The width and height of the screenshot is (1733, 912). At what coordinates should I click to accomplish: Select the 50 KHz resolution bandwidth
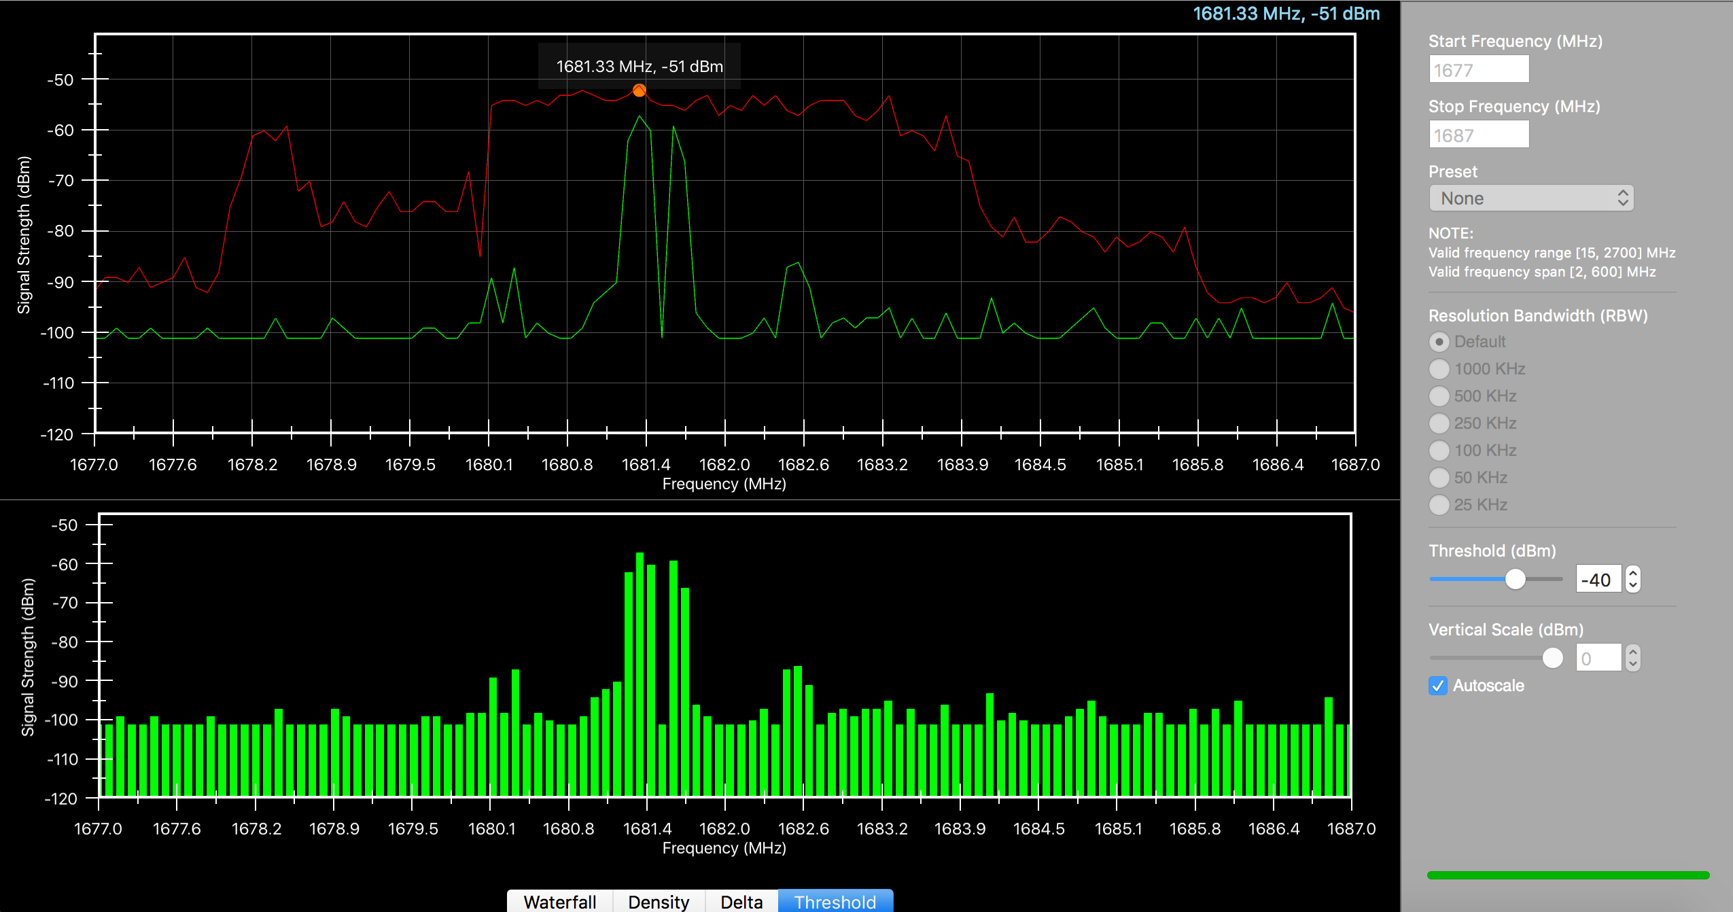pos(1439,478)
